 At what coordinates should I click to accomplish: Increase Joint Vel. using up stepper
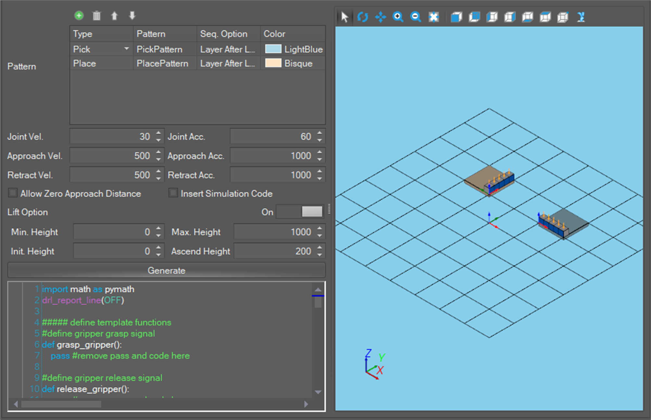coord(158,133)
